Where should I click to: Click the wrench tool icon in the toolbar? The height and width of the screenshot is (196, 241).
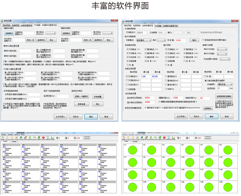pyautogui.click(x=17, y=138)
